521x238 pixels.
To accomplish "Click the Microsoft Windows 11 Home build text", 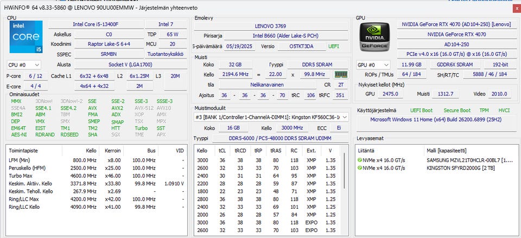I will tap(435, 119).
